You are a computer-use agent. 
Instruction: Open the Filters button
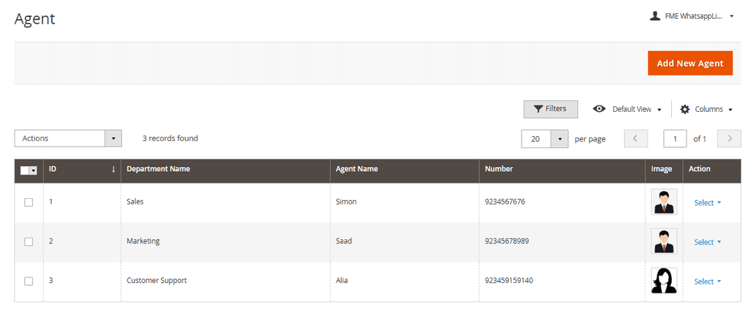tap(550, 109)
